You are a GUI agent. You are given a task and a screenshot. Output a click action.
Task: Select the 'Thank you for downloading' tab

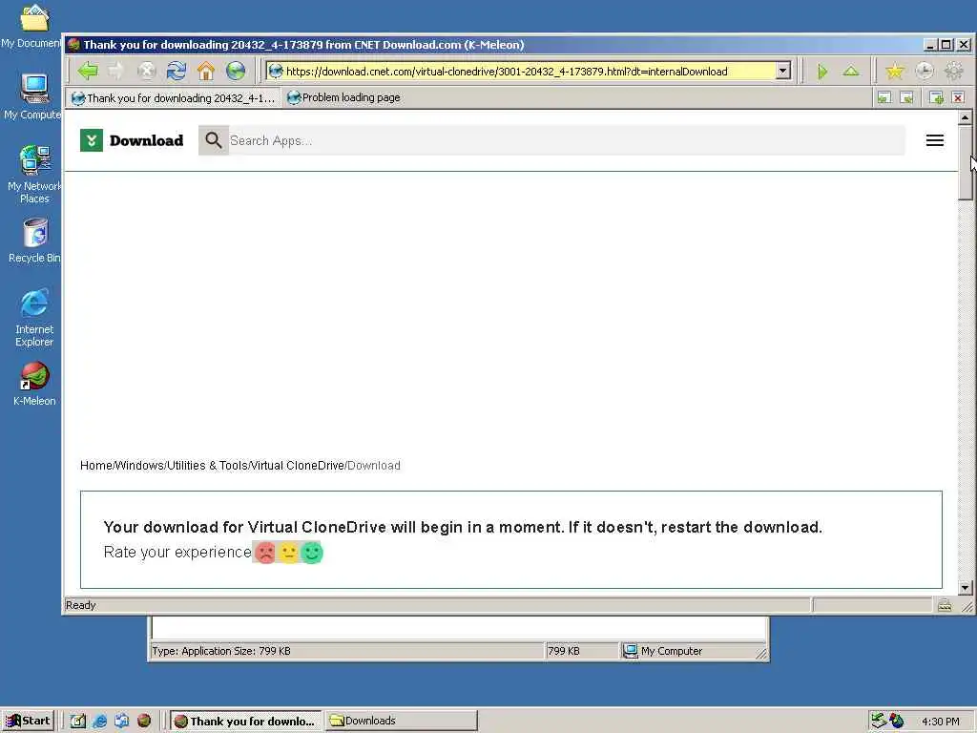tap(174, 98)
